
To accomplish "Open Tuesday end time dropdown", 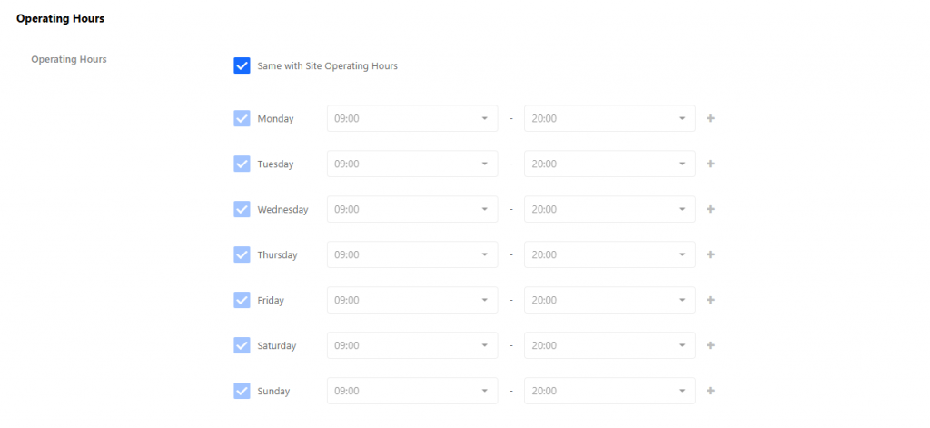I will coord(609,164).
